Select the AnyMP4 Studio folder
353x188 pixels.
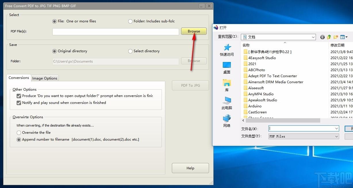coord(258,94)
